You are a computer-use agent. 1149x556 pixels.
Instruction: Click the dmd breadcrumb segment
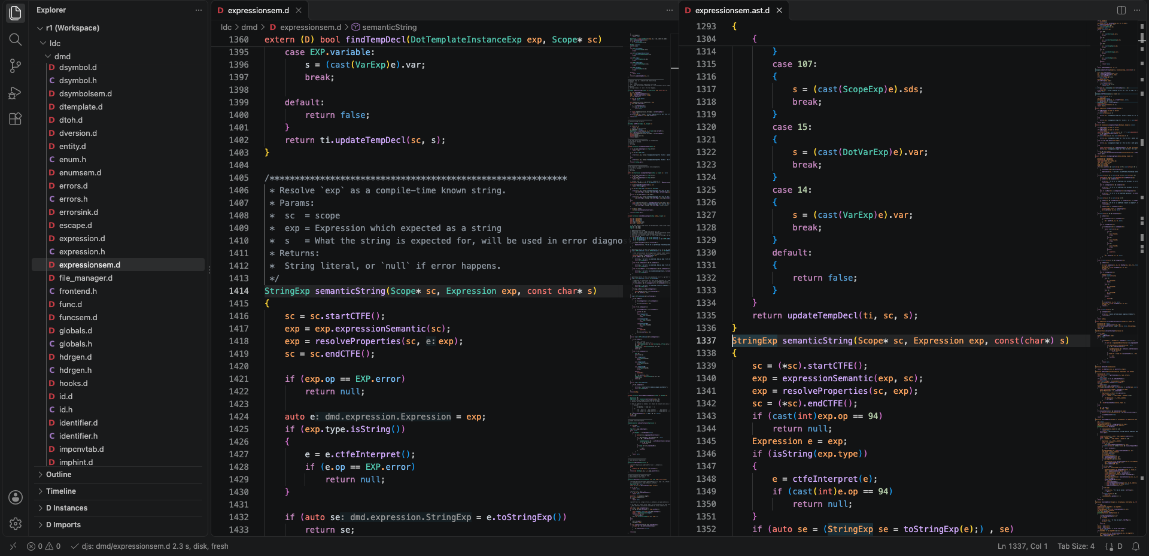click(250, 27)
